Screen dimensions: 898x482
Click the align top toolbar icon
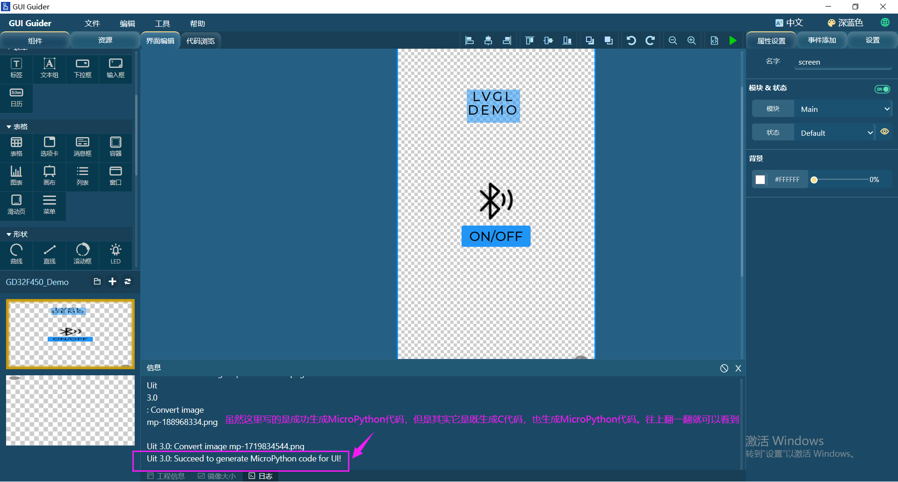pos(529,41)
